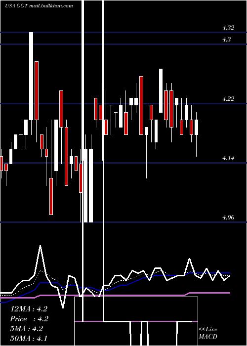This screenshot has height=346, width=247.
Task: Click the '<<Live MACD' label
Action: [x=208, y=333]
